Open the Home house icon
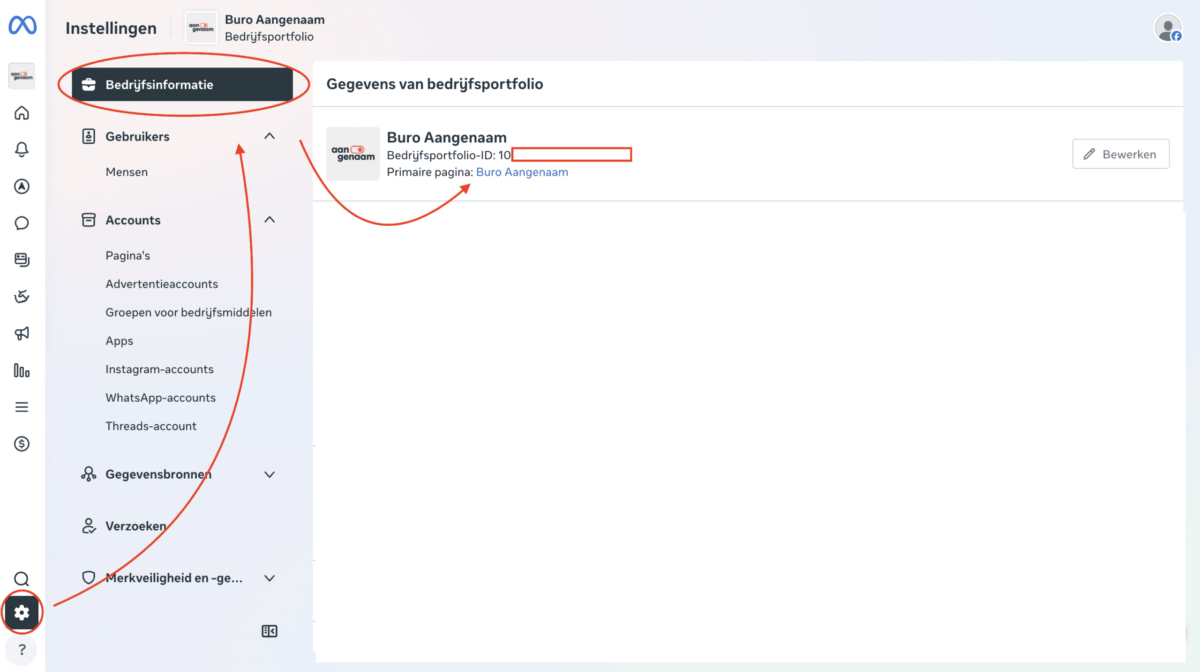 click(x=22, y=113)
